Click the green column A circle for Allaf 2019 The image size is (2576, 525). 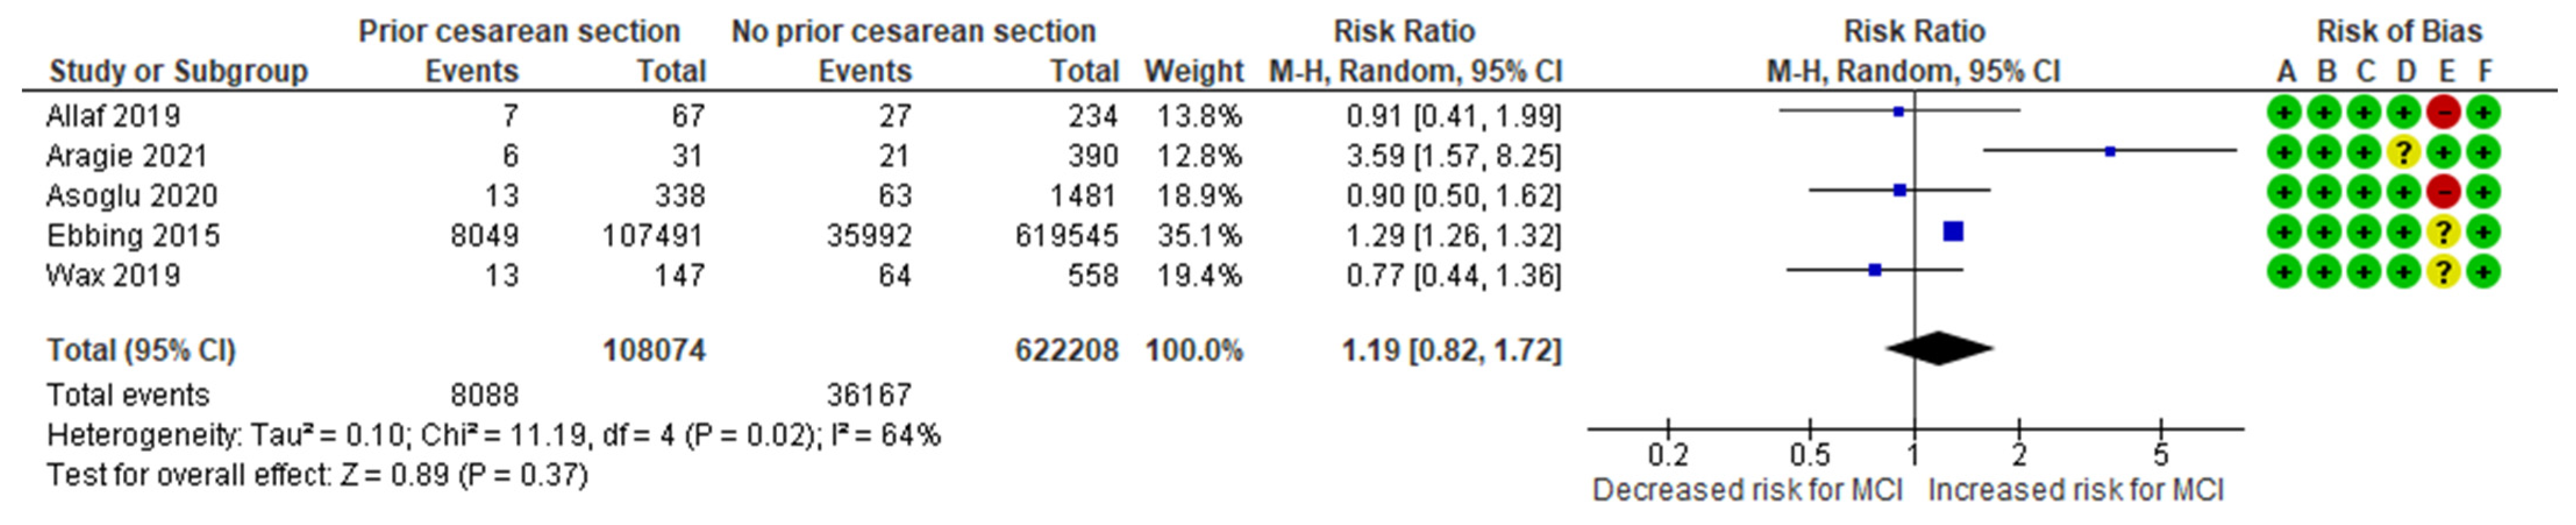pos(2284,112)
